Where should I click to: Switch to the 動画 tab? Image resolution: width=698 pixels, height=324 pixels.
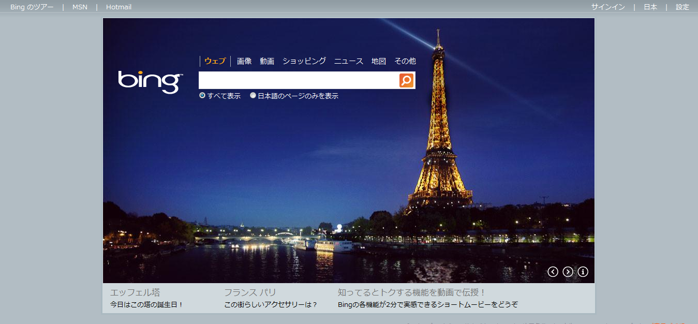coord(267,61)
